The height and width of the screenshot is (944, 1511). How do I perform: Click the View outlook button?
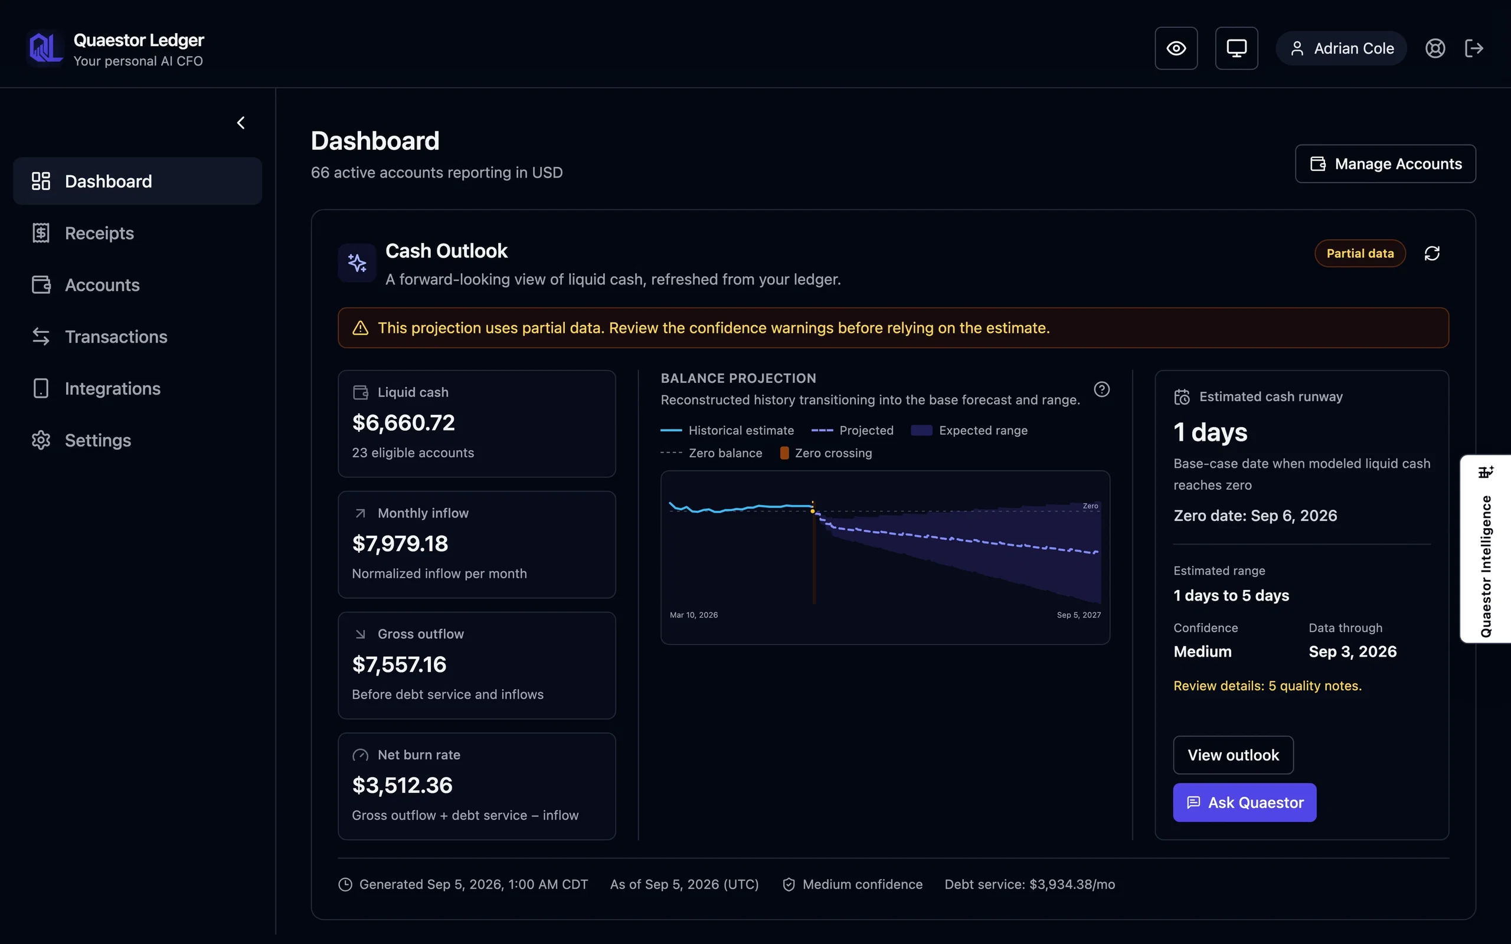click(x=1233, y=755)
